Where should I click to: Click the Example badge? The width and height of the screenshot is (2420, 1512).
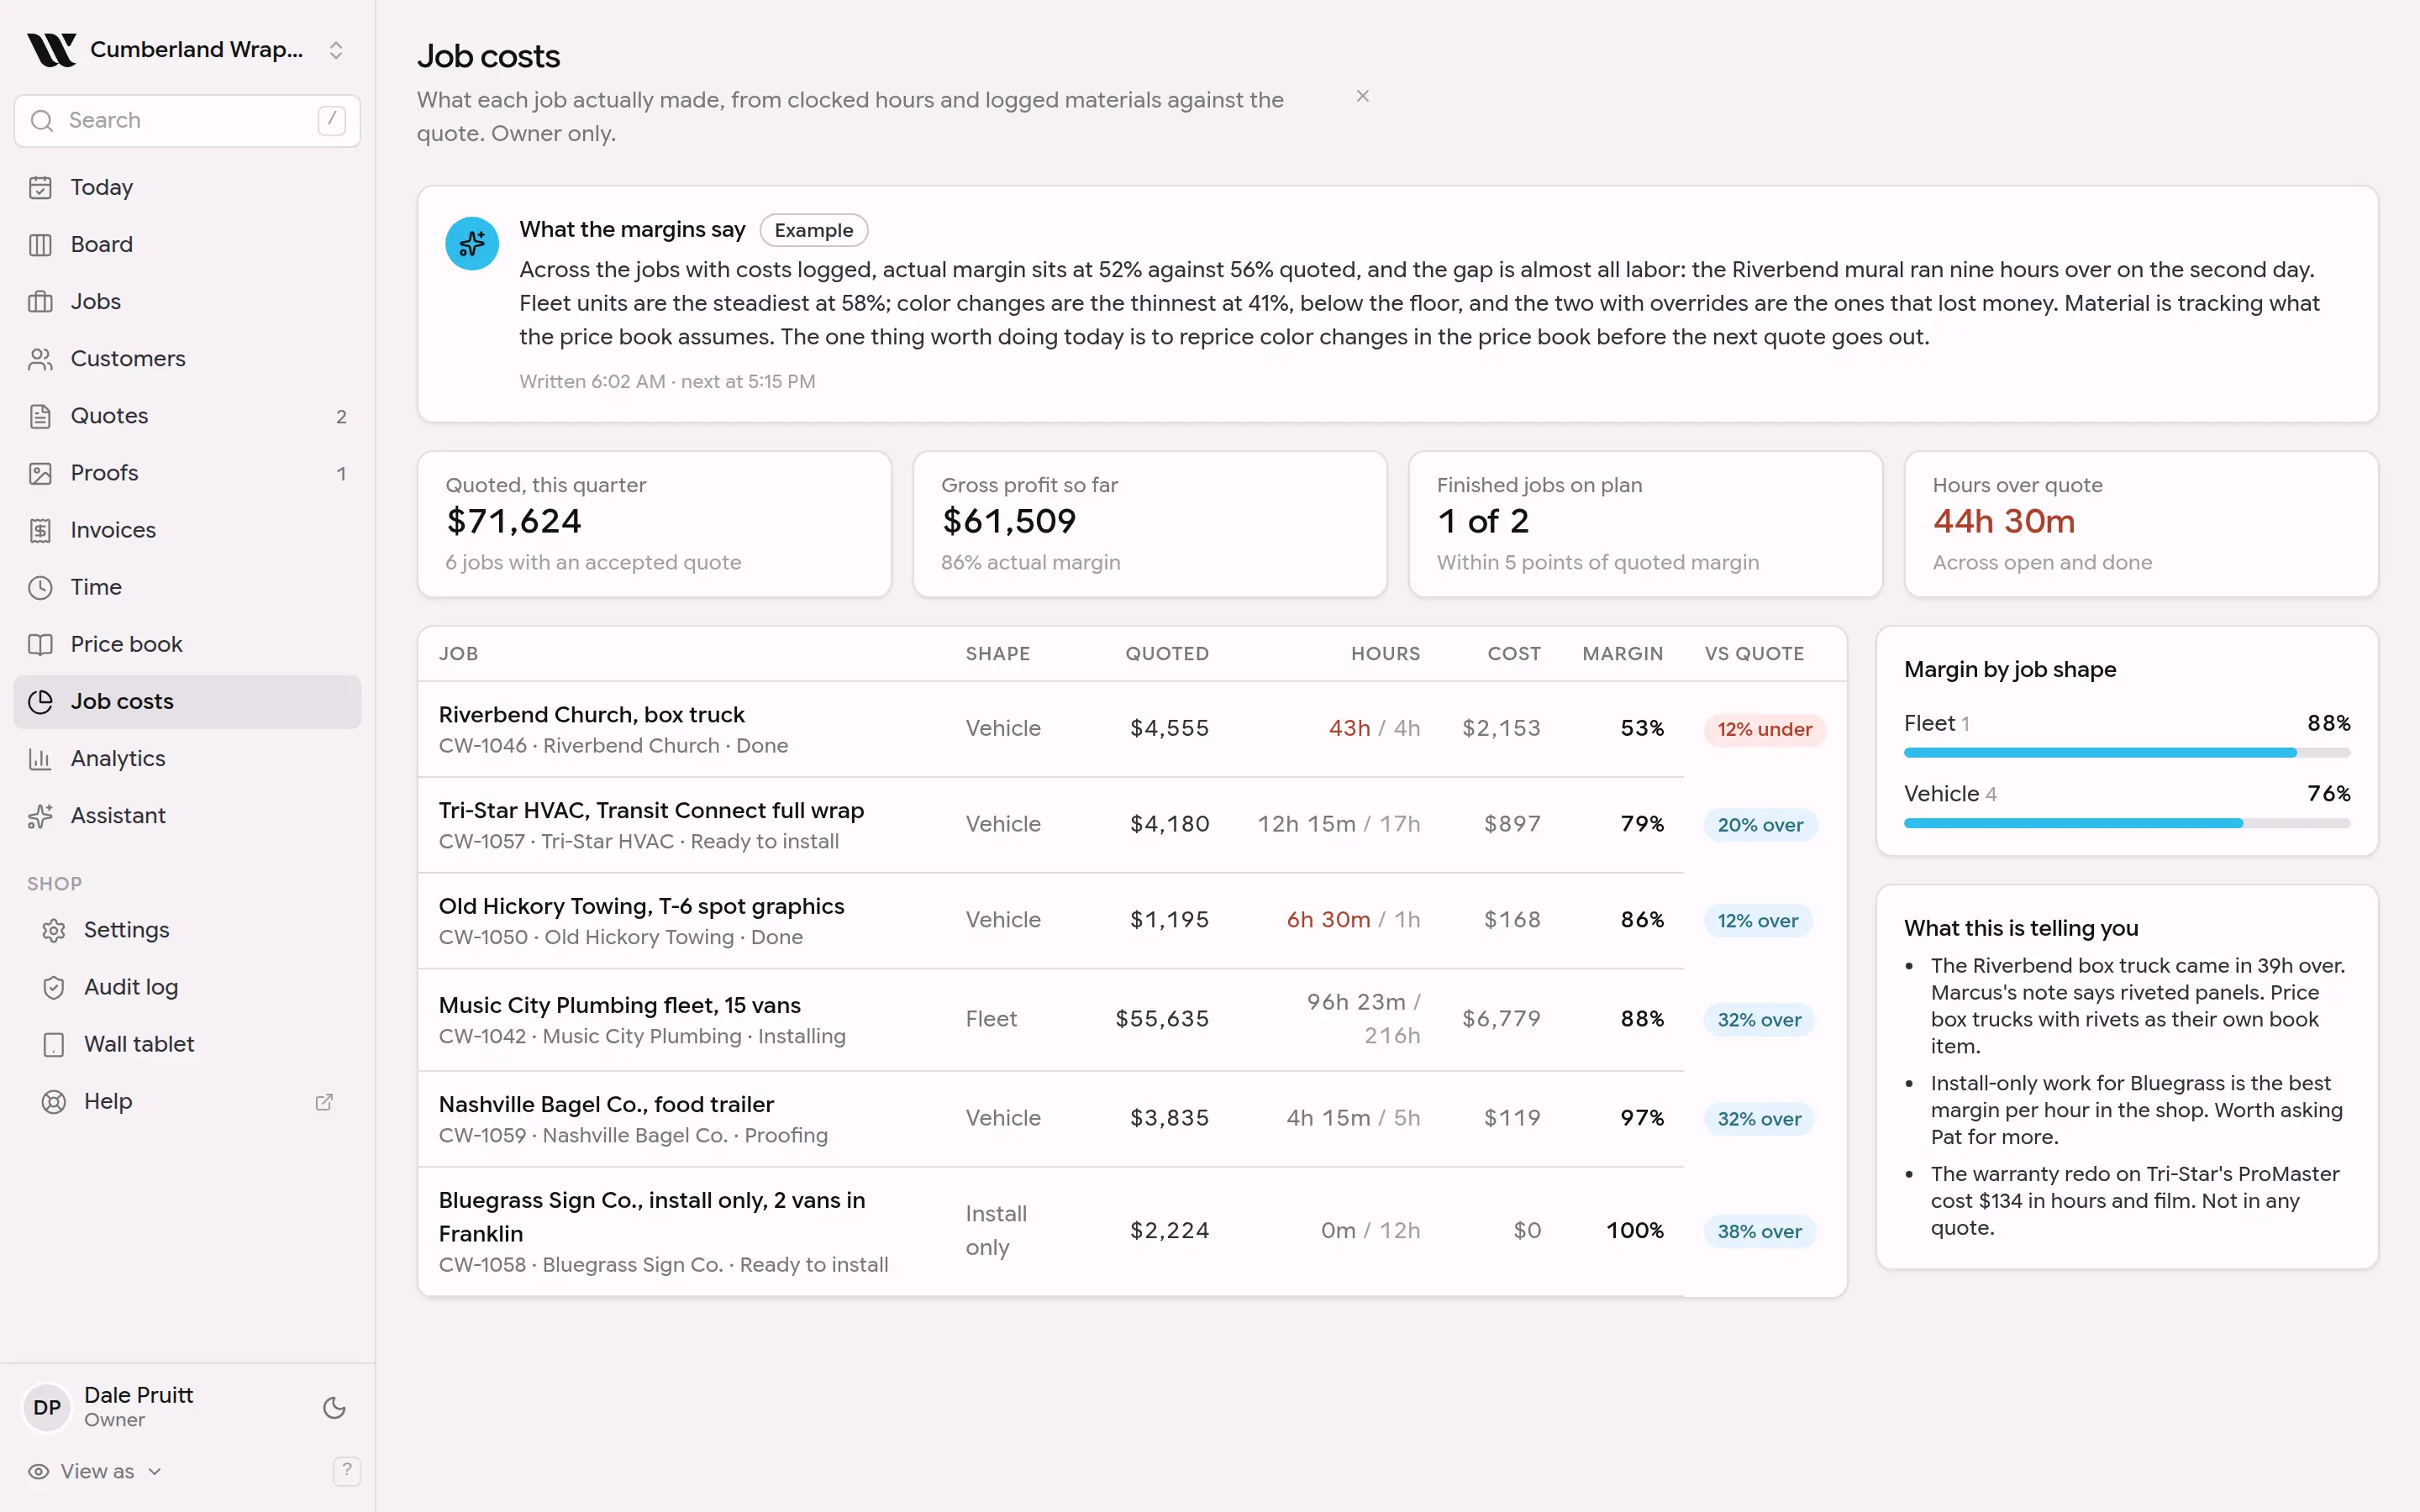tap(813, 230)
